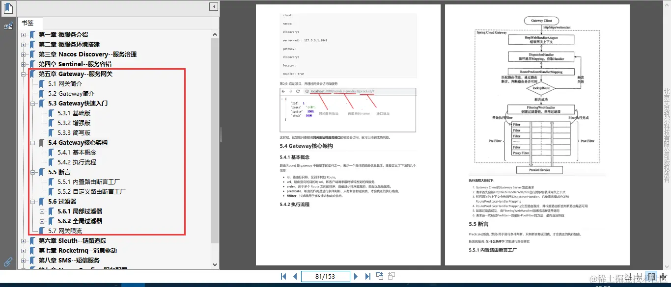Viewport: 671px width, 287px height.
Task: Expand the 第七章 Rocketmq--消息驱动 chapter
Action: (x=23, y=250)
